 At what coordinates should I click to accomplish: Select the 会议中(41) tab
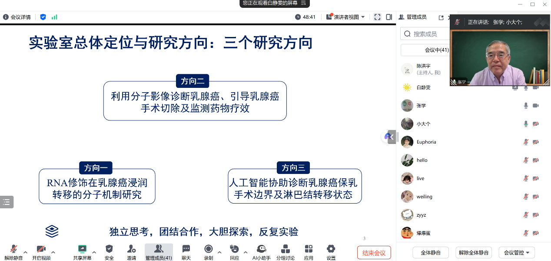425,50
